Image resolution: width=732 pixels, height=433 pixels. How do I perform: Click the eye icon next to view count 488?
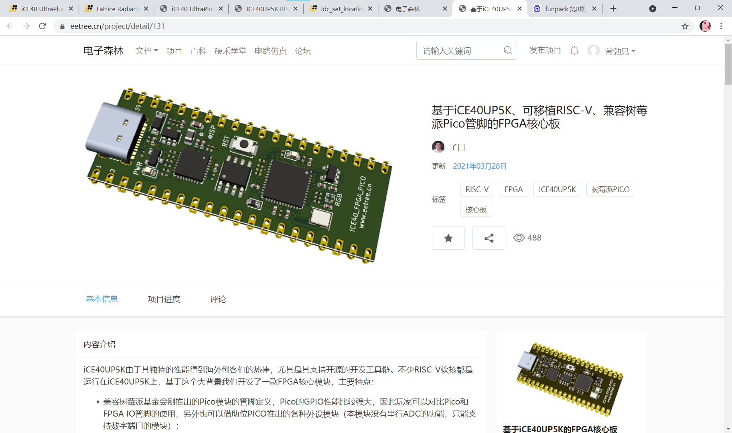click(x=518, y=237)
